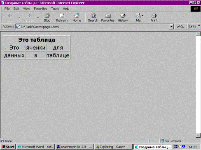Viewport: 201px width, 150px height.
Task: Refresh the current page
Action: coord(62,18)
